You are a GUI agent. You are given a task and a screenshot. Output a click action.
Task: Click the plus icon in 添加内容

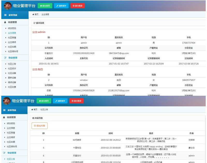click(35, 126)
